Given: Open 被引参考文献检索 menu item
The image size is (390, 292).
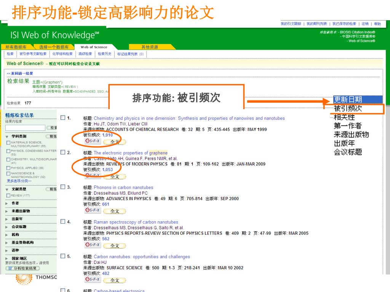Looking at the screenshot, I should tap(33, 54).
